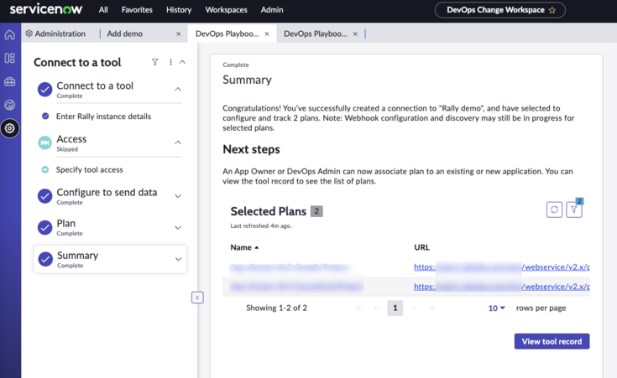Open the Workspaces menu
Viewport: 617px width, 378px height.
pos(227,10)
